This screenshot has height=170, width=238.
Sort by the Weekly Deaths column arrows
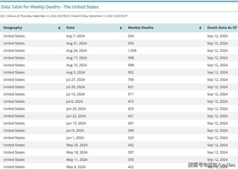click(x=200, y=28)
